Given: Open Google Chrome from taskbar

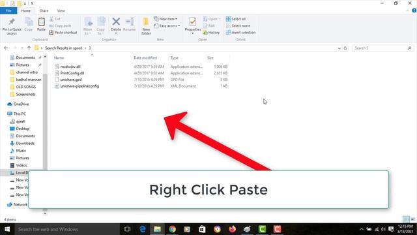Looking at the screenshot, I should pyautogui.click(x=172, y=229).
